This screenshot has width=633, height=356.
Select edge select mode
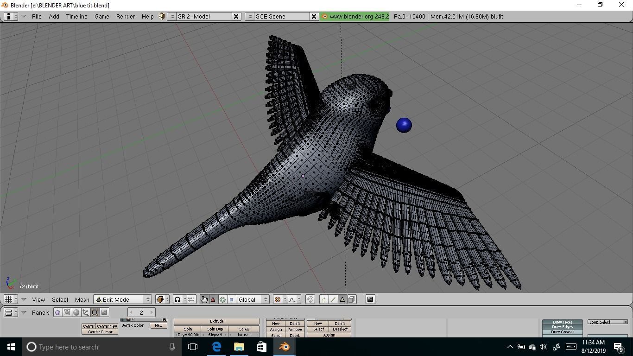tap(333, 299)
